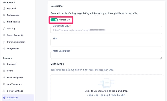Click into the Career Site URL field
The width and height of the screenshot is (167, 101).
coord(106,30)
